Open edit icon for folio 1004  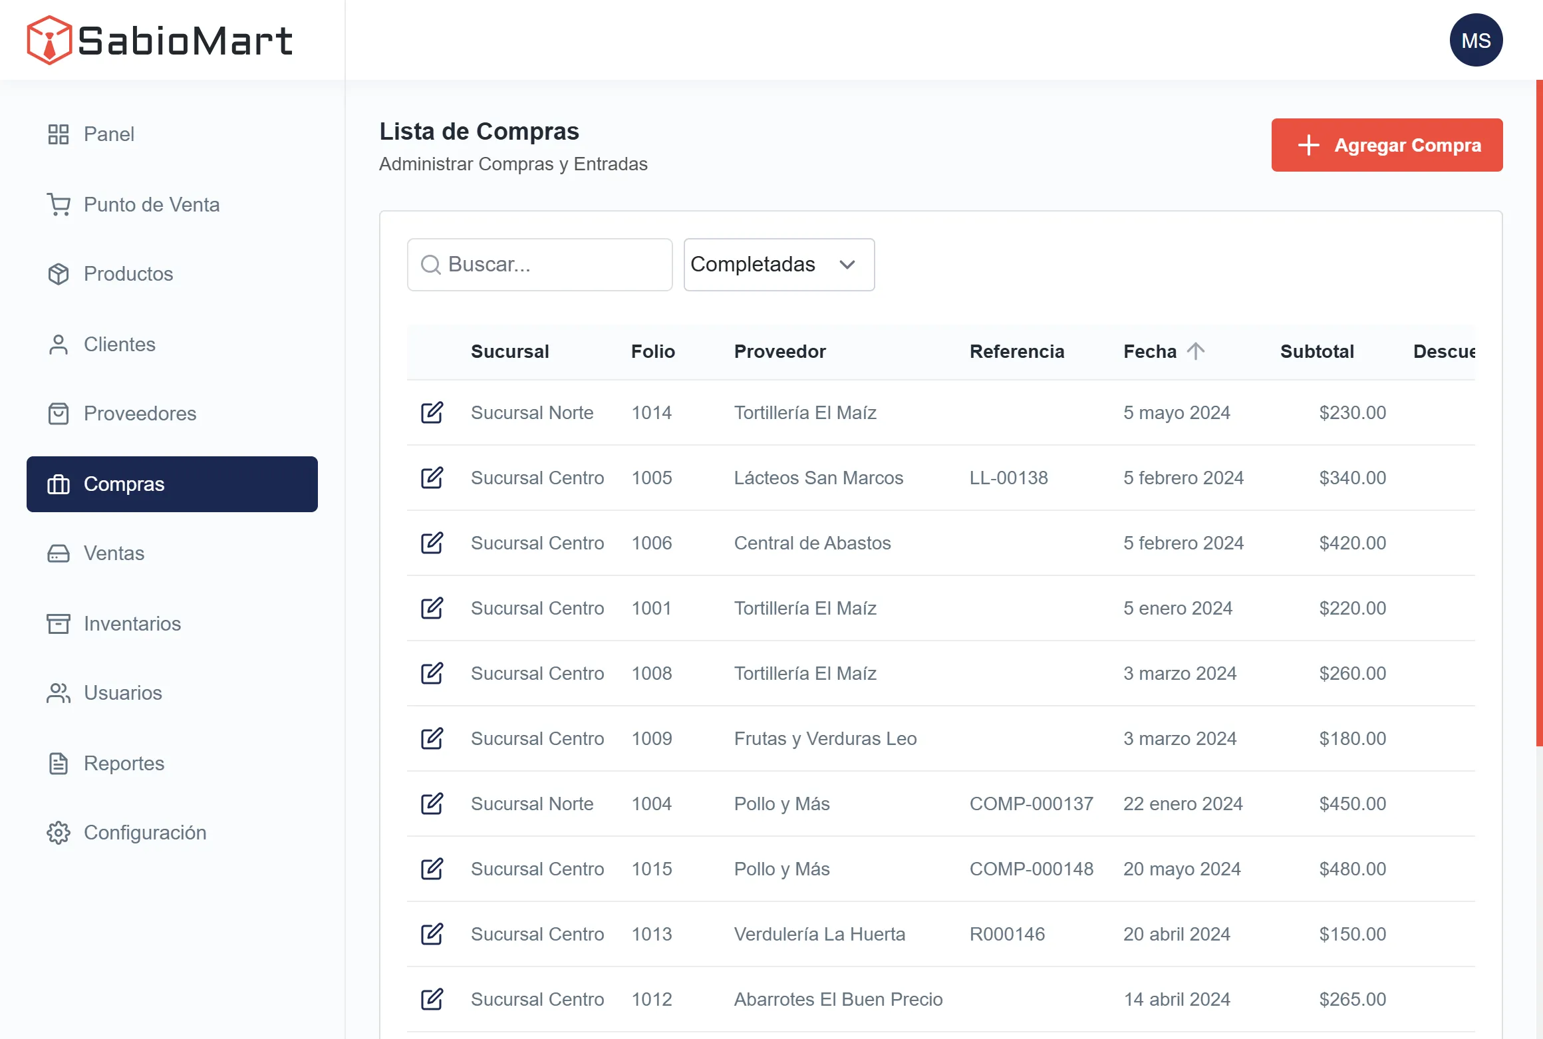pos(432,804)
